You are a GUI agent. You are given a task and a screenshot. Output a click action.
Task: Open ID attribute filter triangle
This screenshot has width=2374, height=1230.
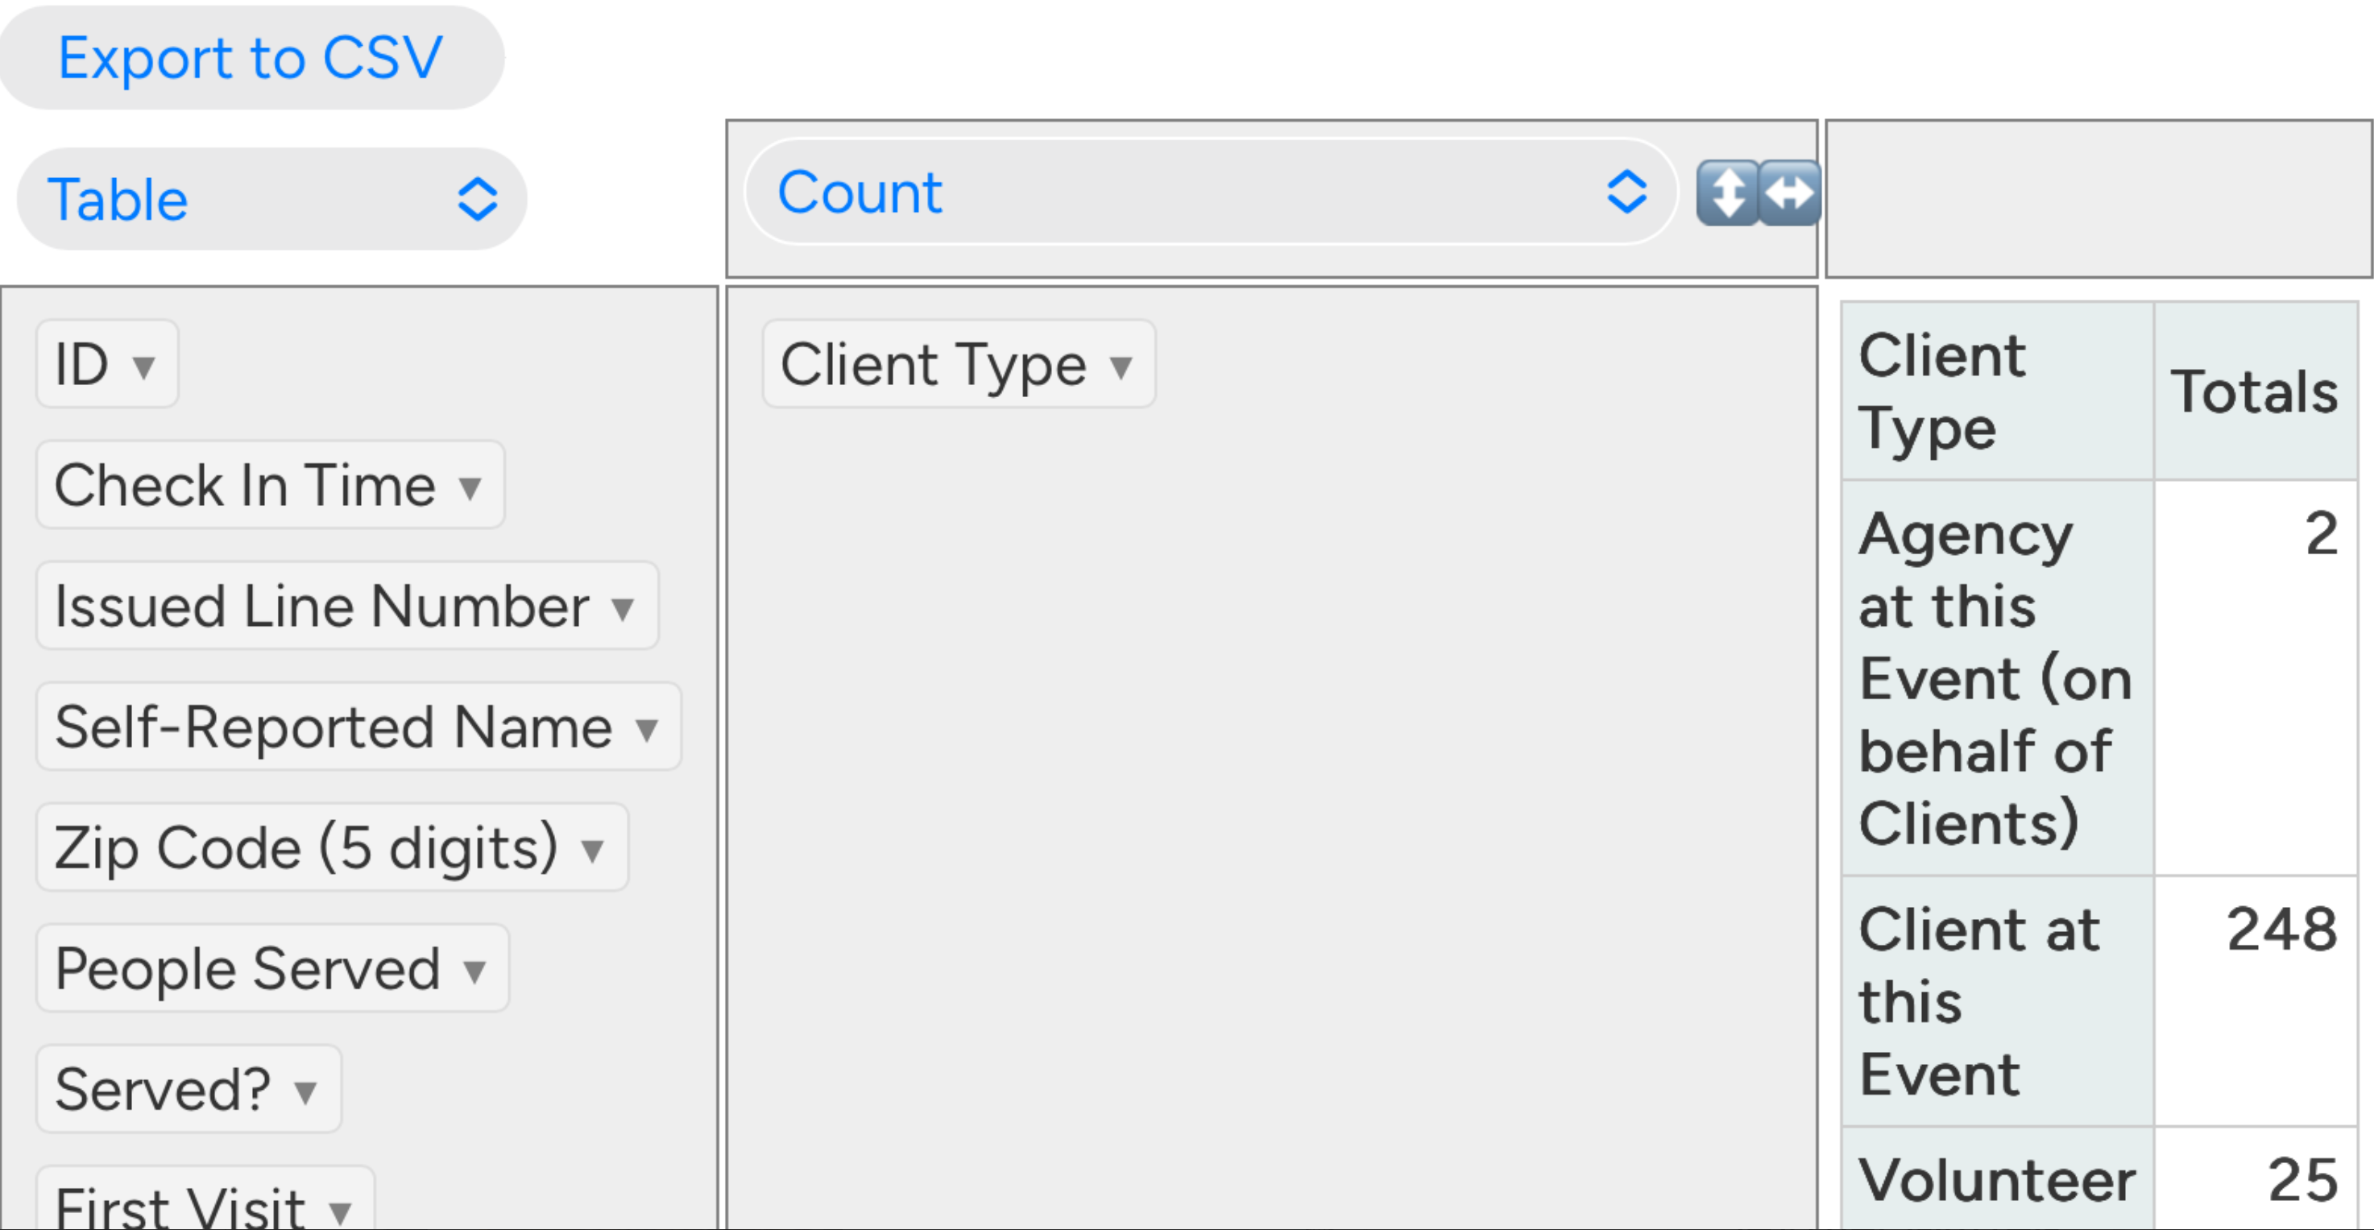coord(143,367)
